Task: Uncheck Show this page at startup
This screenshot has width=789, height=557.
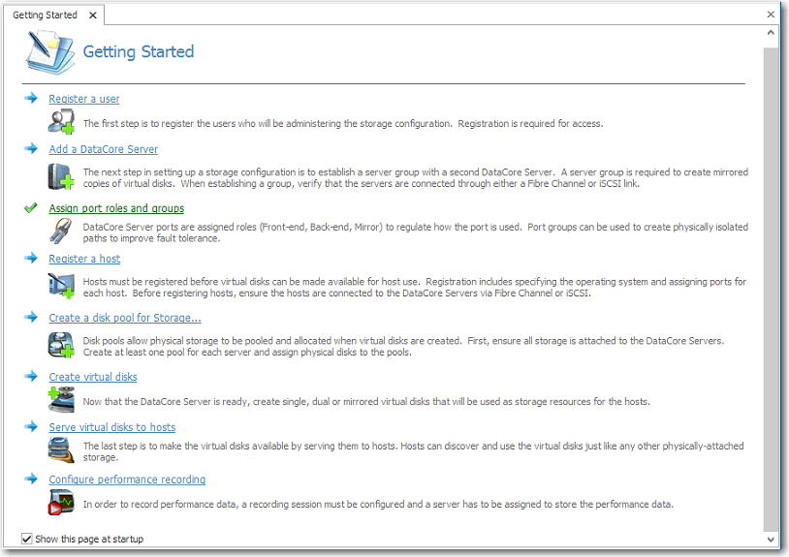Action: click(27, 539)
